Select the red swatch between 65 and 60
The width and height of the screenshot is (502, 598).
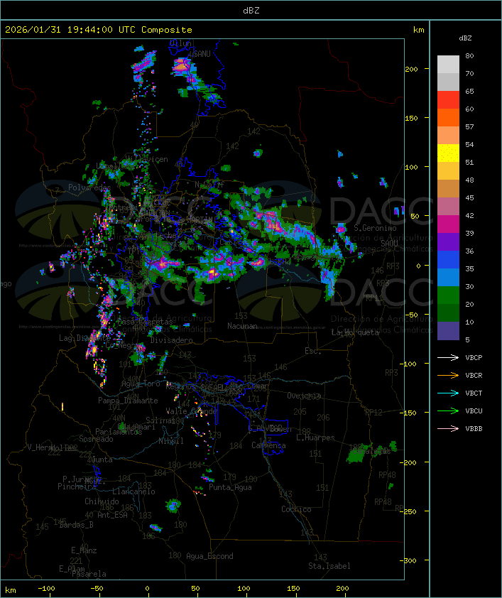[448, 100]
